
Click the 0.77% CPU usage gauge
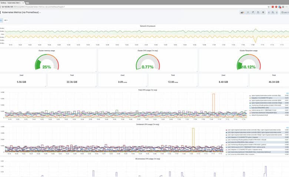click(x=147, y=62)
